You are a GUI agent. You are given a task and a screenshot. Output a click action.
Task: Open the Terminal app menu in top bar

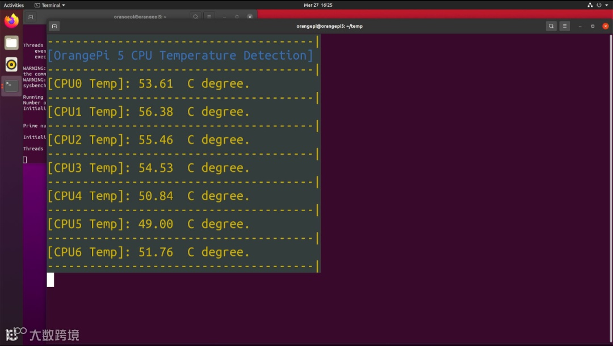tap(49, 5)
